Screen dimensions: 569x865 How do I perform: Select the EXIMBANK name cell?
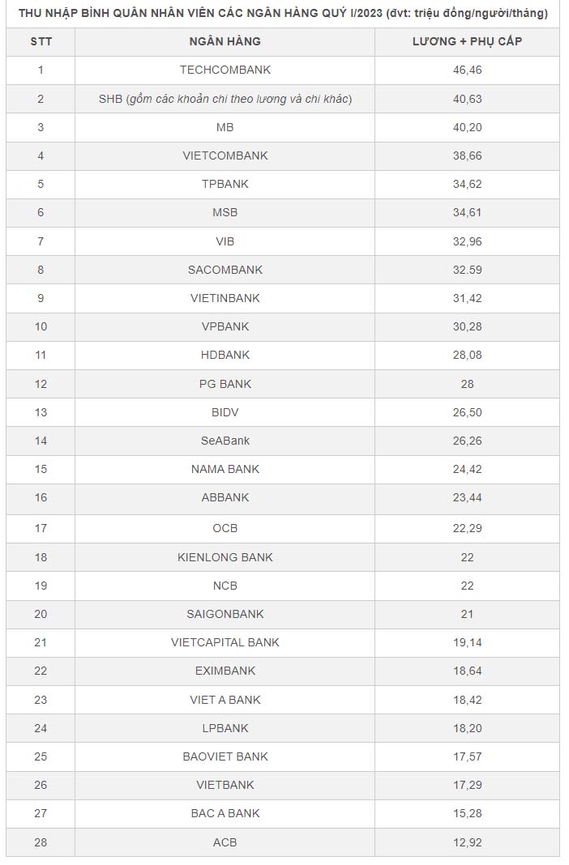[225, 671]
